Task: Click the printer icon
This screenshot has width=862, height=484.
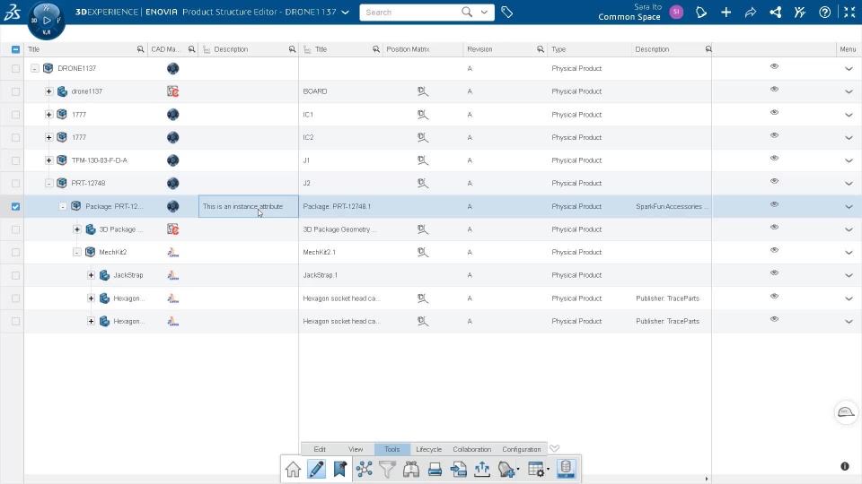Action: point(435,470)
